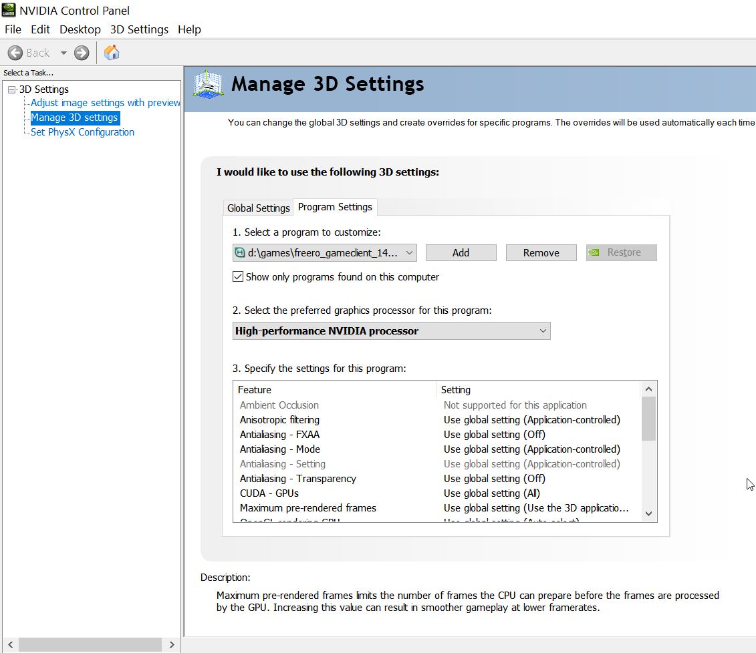Screen dimensions: 756x653
Task: Switch to the Program Settings tab
Action: click(335, 206)
